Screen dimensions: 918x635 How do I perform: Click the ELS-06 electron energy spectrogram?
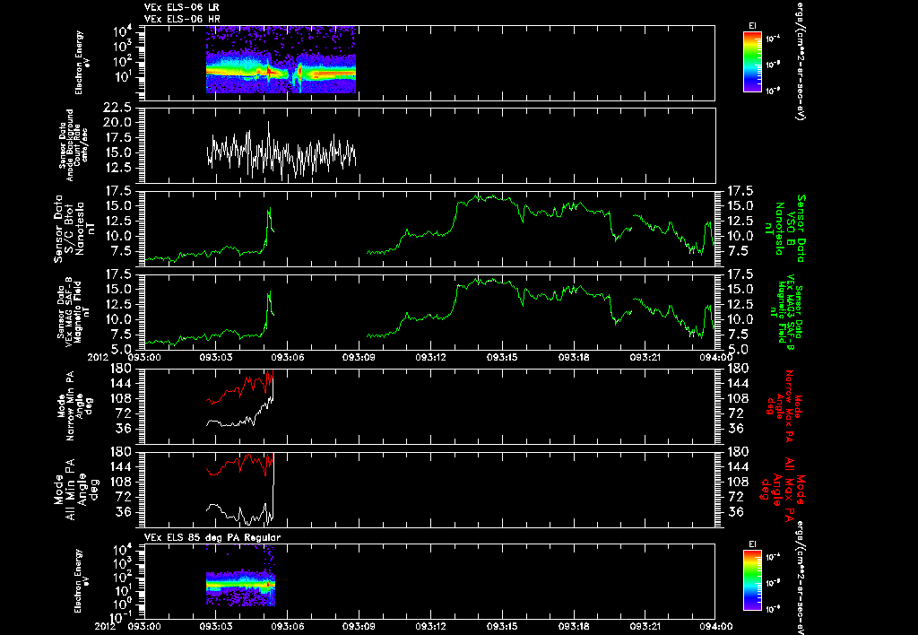pyautogui.click(x=281, y=60)
